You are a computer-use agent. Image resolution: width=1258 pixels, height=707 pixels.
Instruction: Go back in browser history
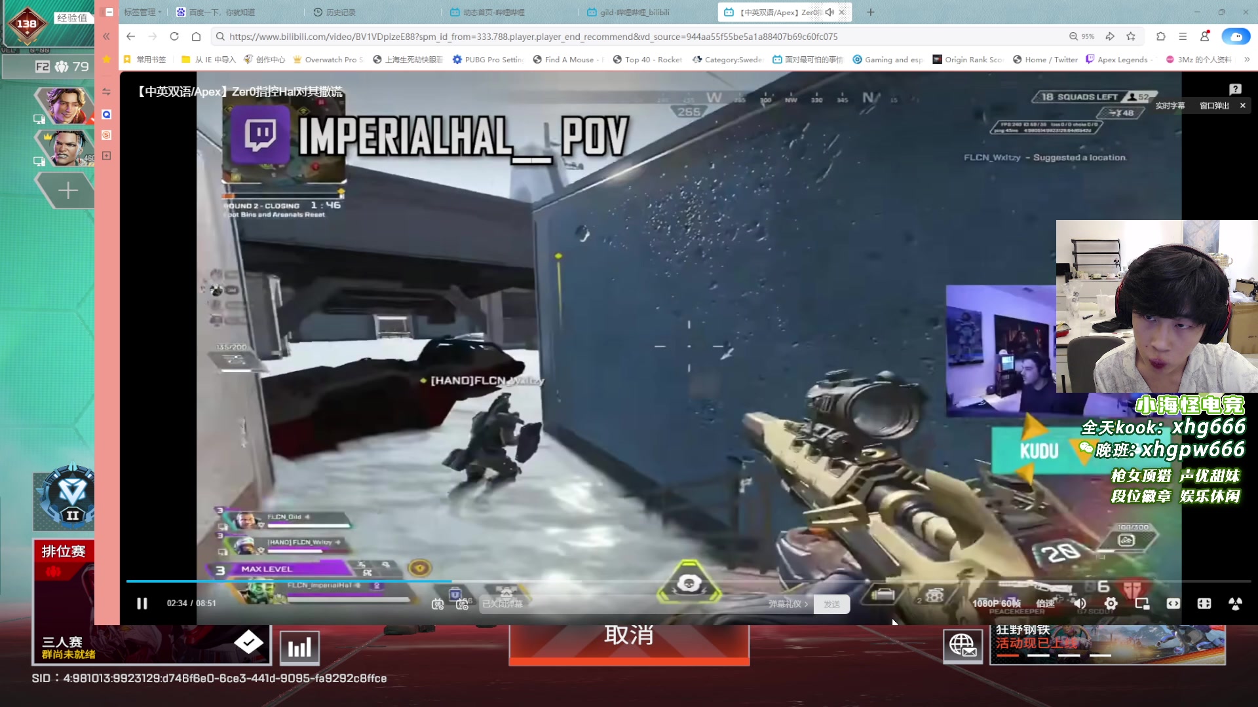(x=130, y=37)
